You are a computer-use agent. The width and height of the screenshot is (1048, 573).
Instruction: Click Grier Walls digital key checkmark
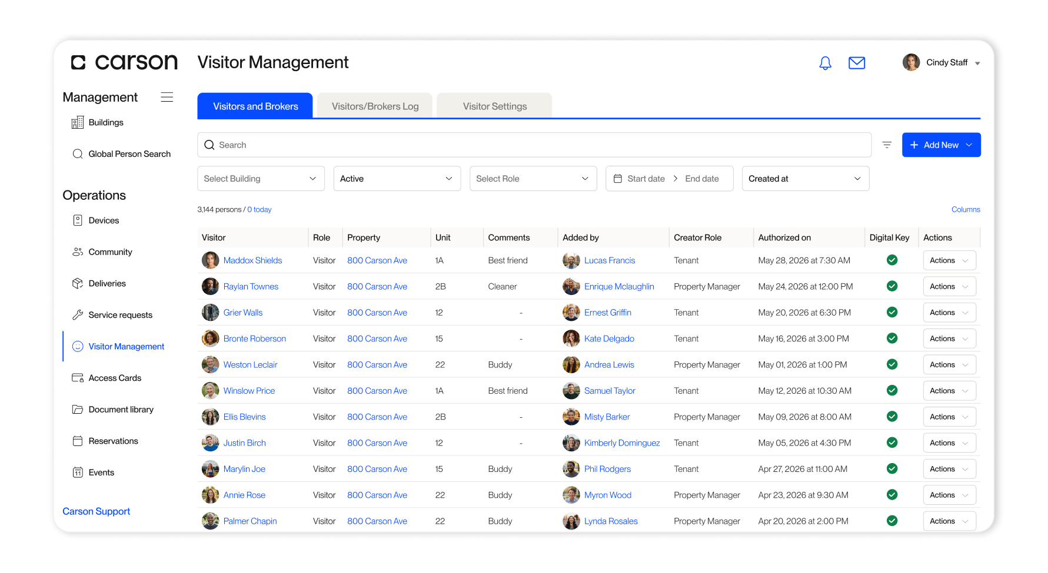click(891, 313)
